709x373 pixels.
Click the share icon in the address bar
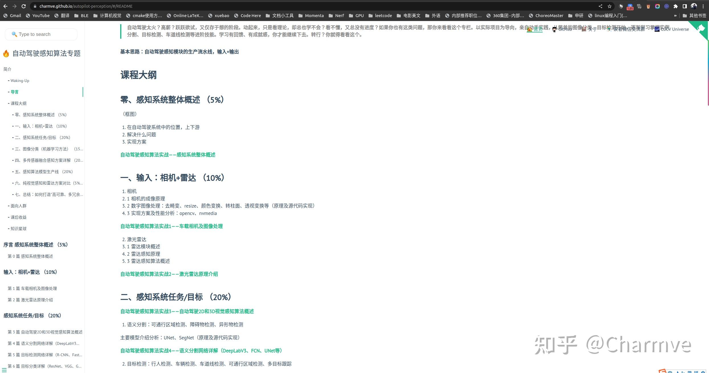600,6
